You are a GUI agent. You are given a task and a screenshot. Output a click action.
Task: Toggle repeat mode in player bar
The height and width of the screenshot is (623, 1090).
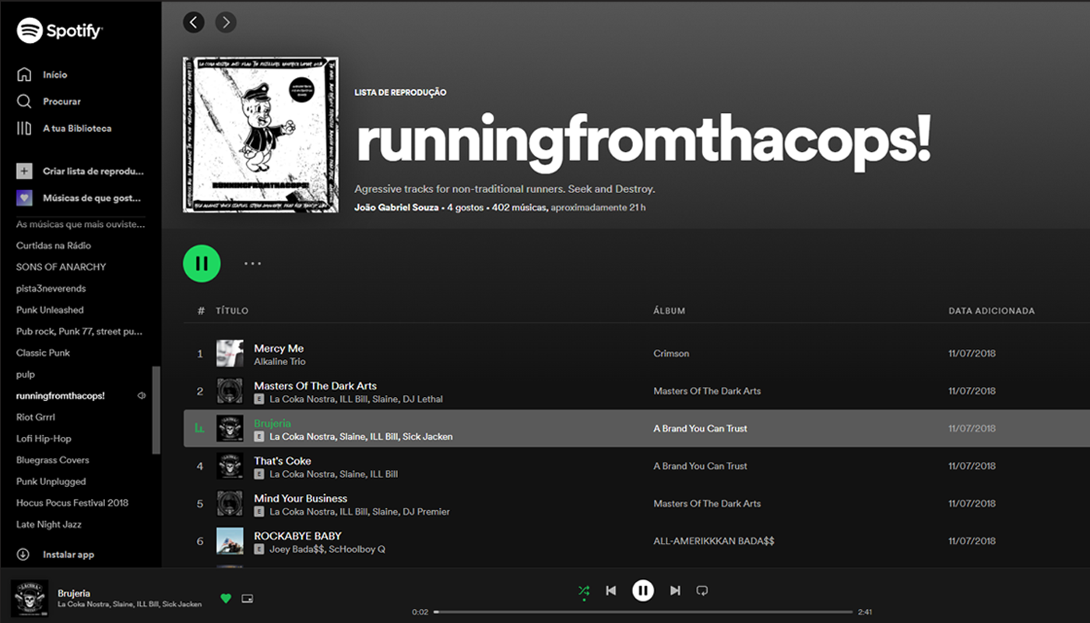(702, 591)
